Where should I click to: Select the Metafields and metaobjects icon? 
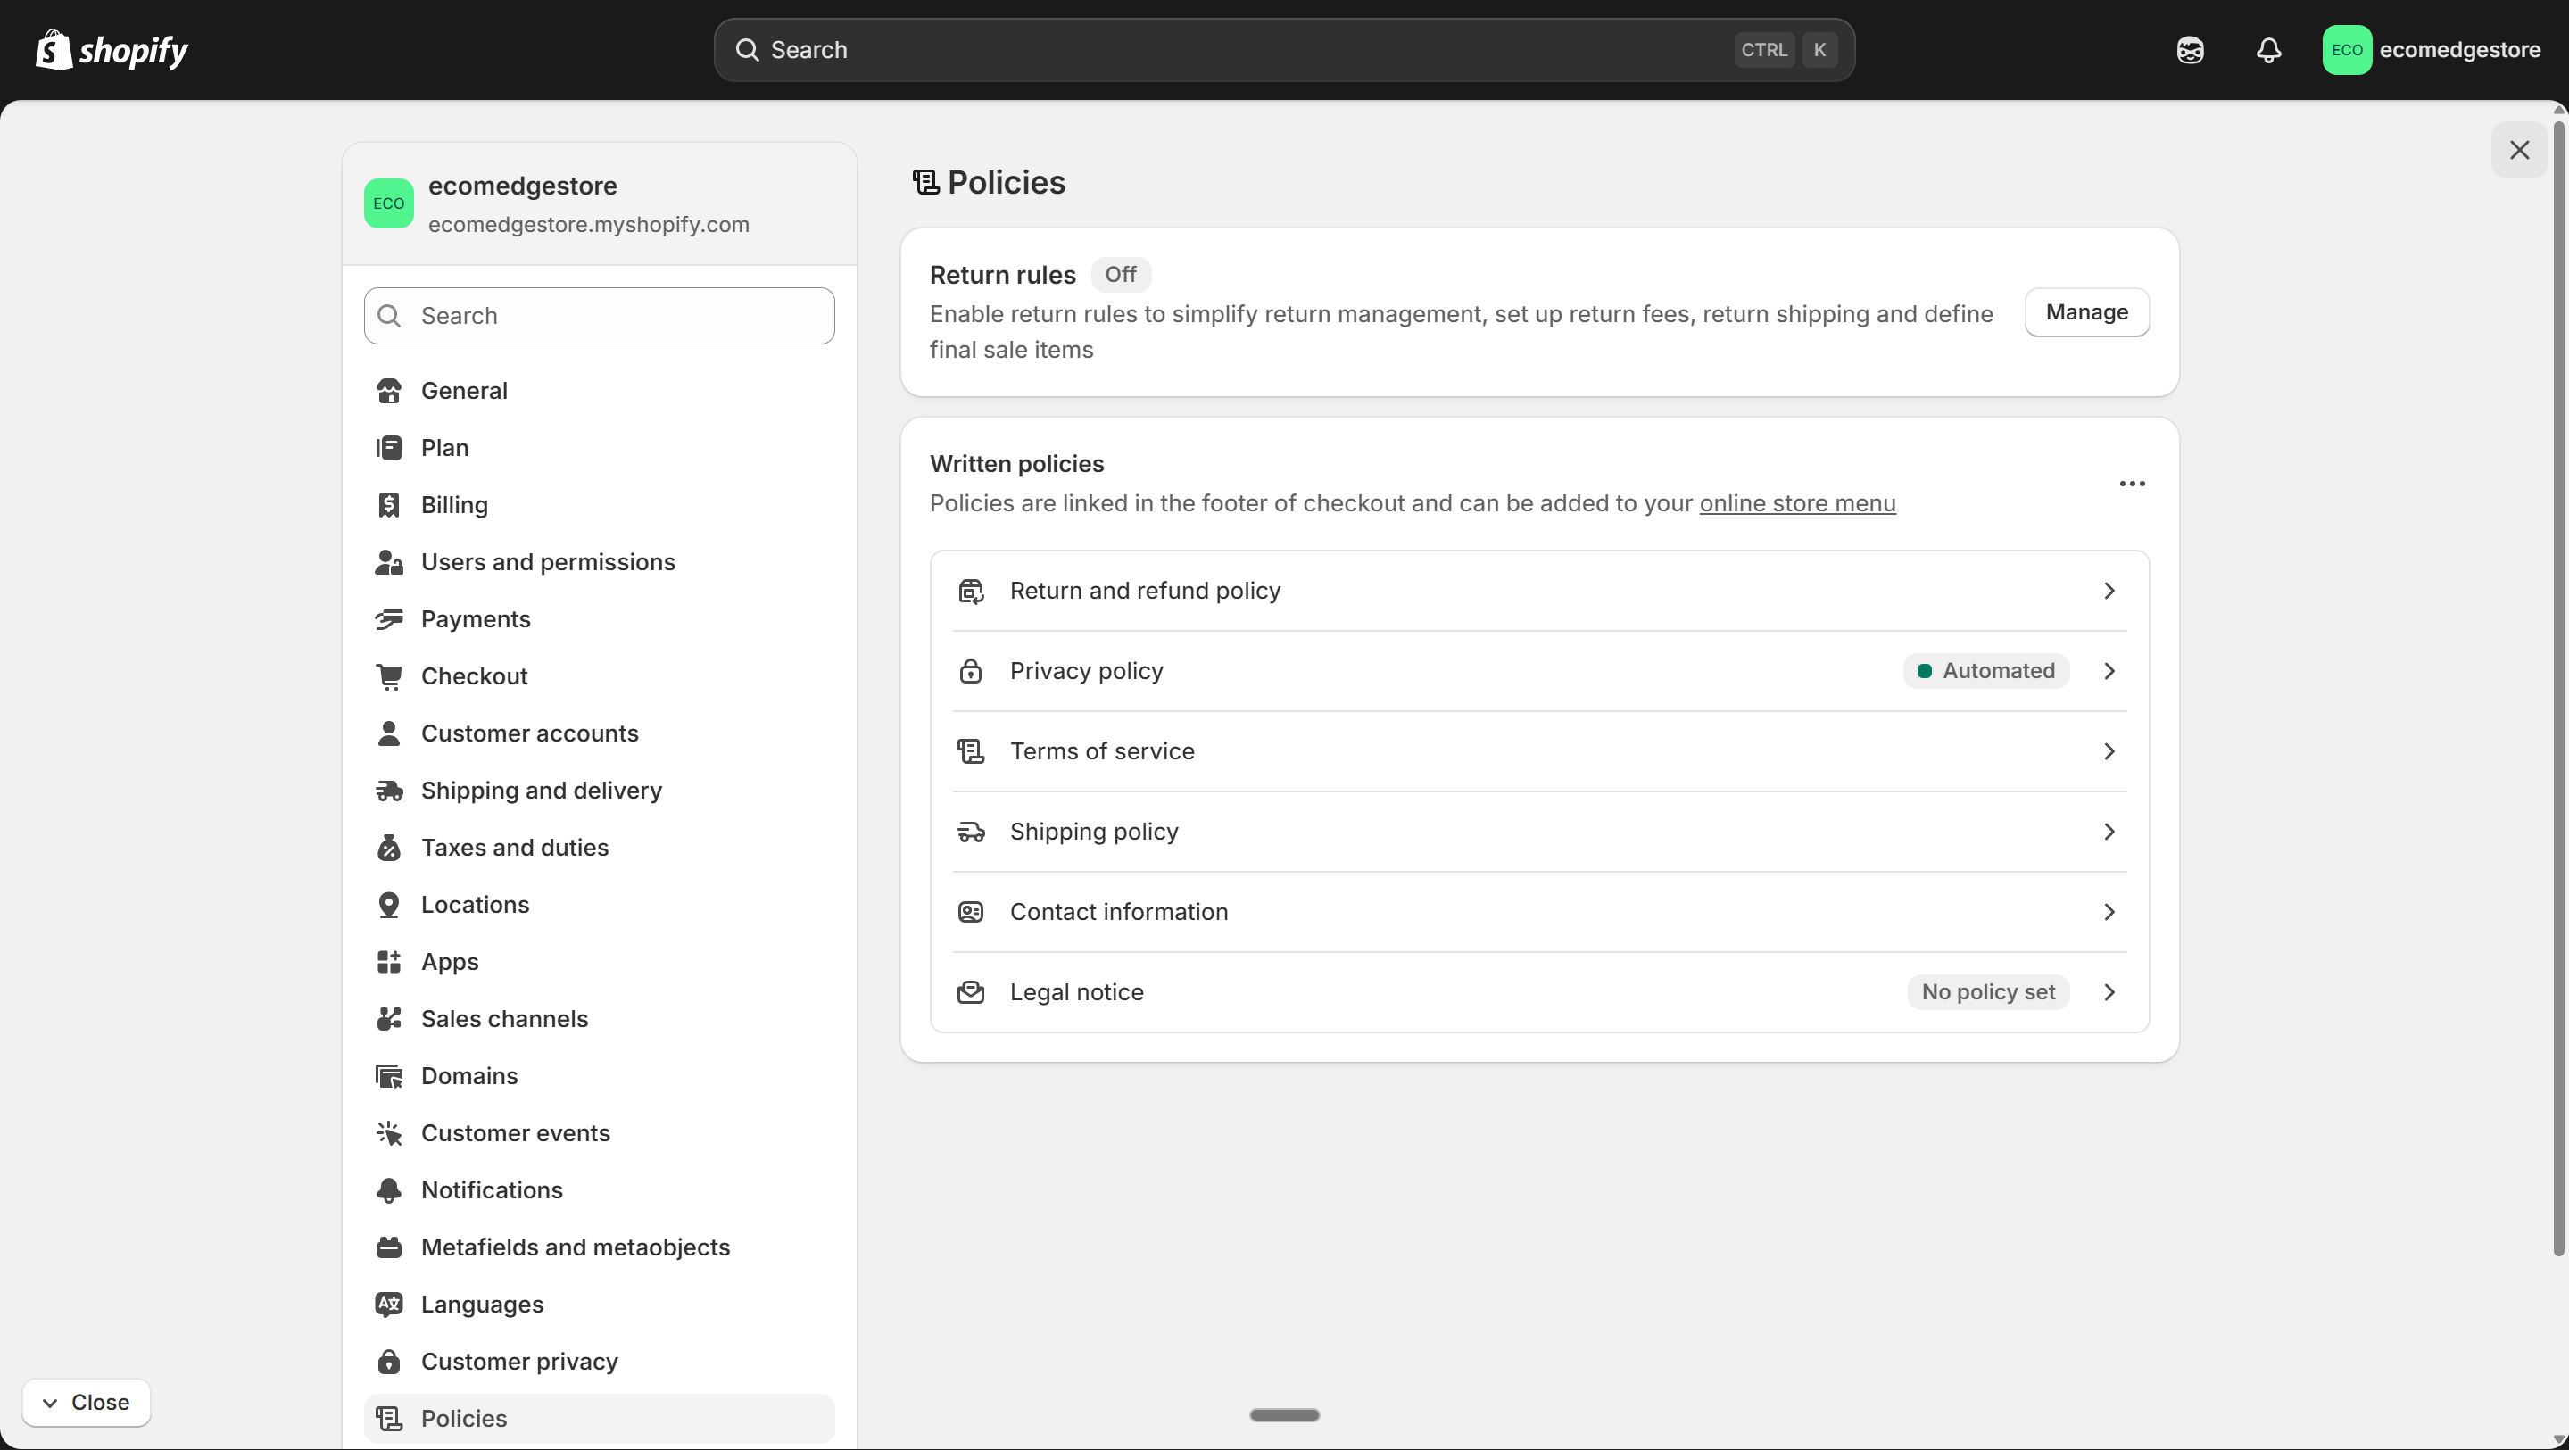point(389,1247)
